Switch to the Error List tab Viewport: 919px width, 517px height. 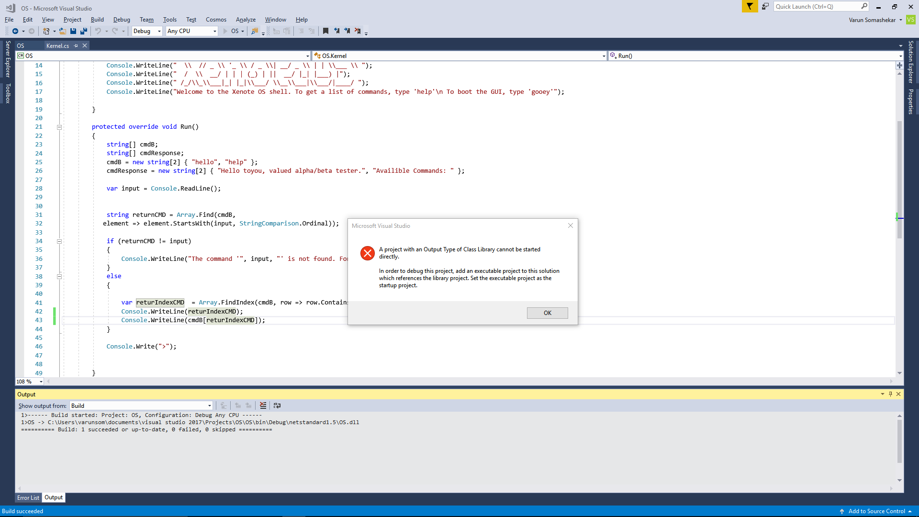(28, 498)
